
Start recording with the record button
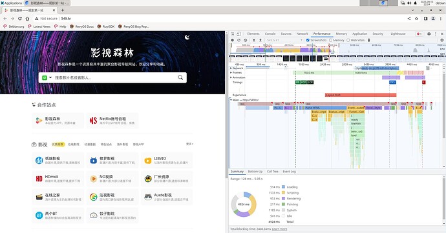click(x=233, y=41)
